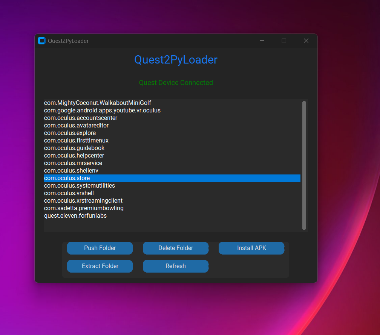This screenshot has width=380, height=335.
Task: Select com.oculus.accountscenter package
Action: (172, 118)
